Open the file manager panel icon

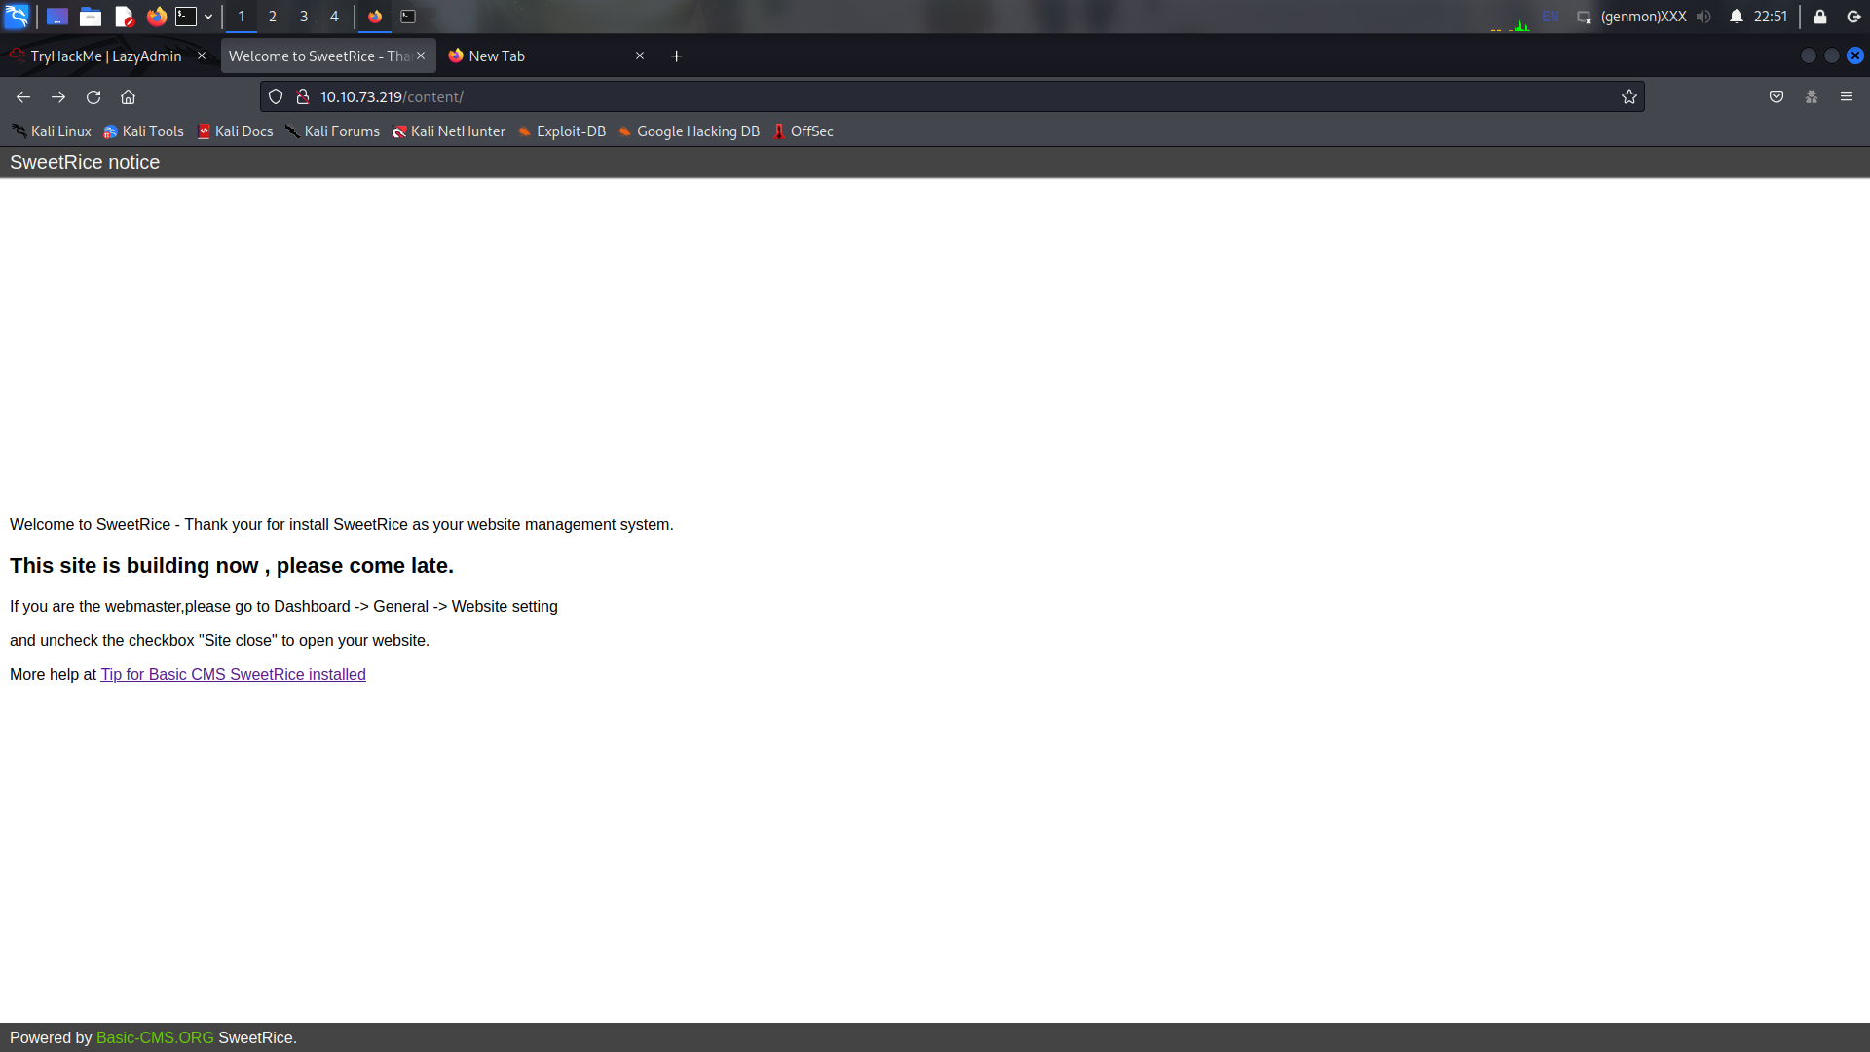coord(91,17)
